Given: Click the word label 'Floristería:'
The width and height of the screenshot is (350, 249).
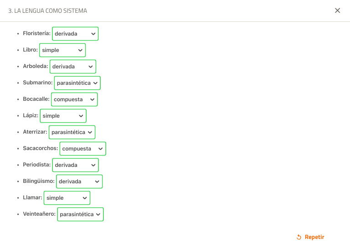Looking at the screenshot, I should click(36, 33).
